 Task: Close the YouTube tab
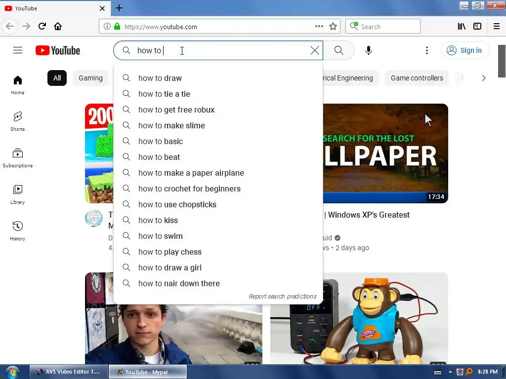point(102,8)
